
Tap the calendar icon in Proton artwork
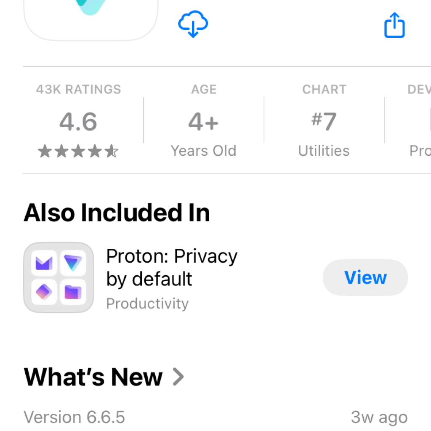[43, 293]
